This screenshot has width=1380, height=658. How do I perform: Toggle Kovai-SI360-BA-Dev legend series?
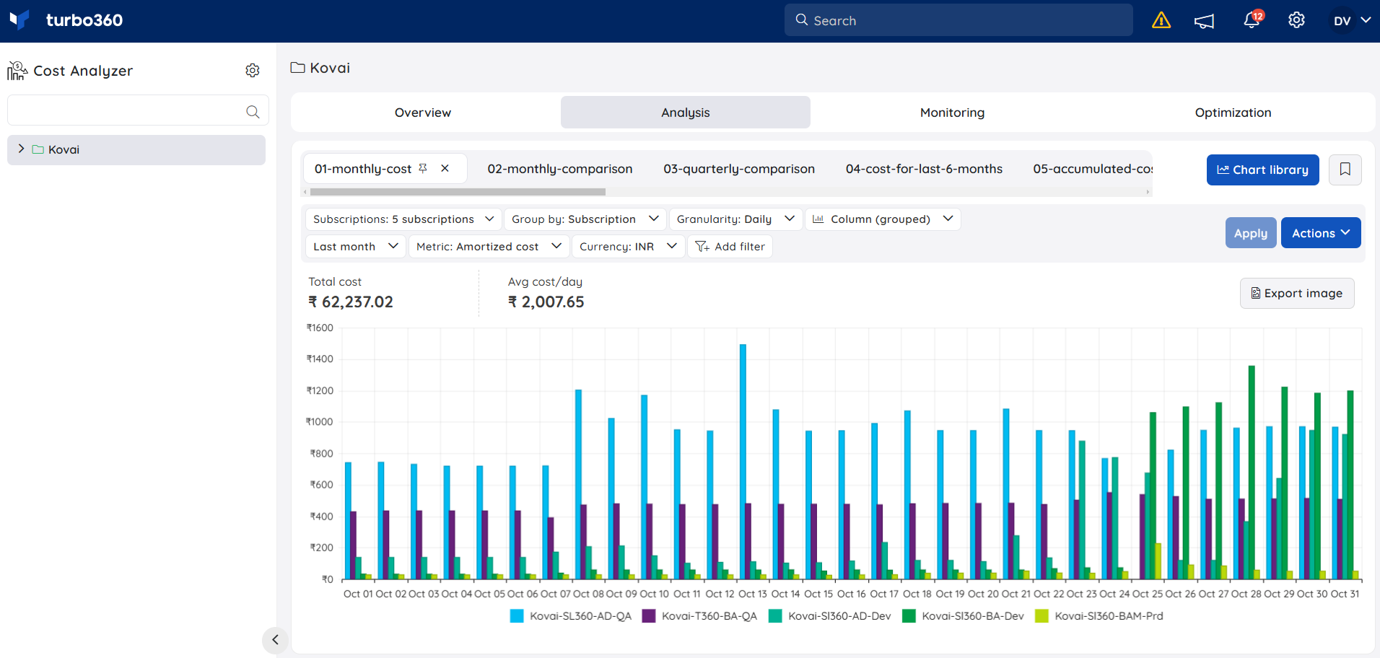(x=963, y=616)
